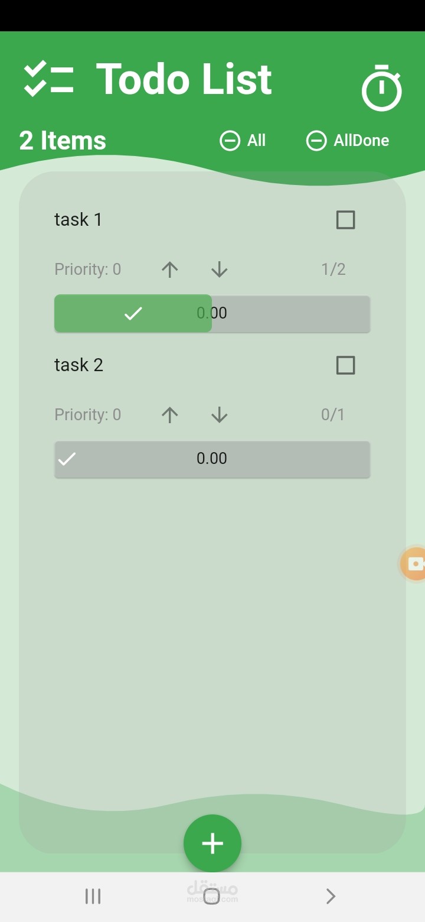Lower priority of task 1

219,270
